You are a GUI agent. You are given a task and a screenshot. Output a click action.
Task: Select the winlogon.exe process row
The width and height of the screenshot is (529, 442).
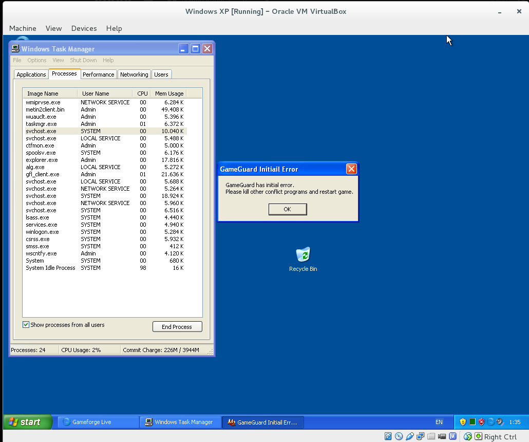pos(105,232)
